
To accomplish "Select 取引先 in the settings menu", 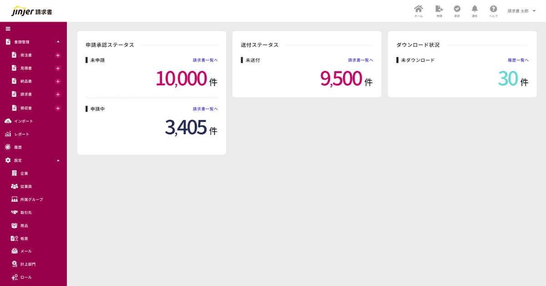I will point(26,212).
